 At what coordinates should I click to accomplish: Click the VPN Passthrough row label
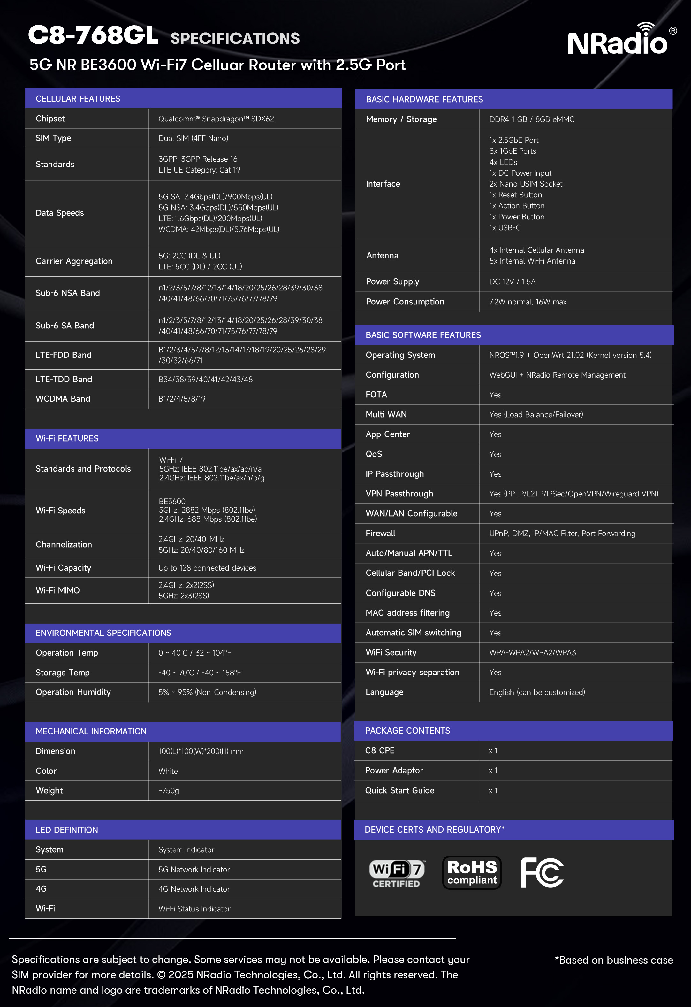pyautogui.click(x=399, y=494)
